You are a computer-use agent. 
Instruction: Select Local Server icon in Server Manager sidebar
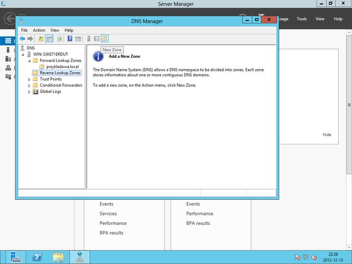tap(8, 50)
